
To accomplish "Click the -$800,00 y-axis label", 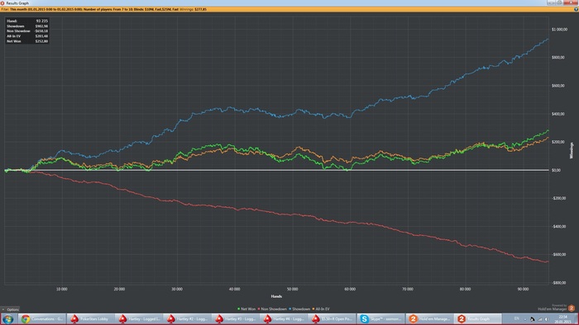I will coord(558,283).
